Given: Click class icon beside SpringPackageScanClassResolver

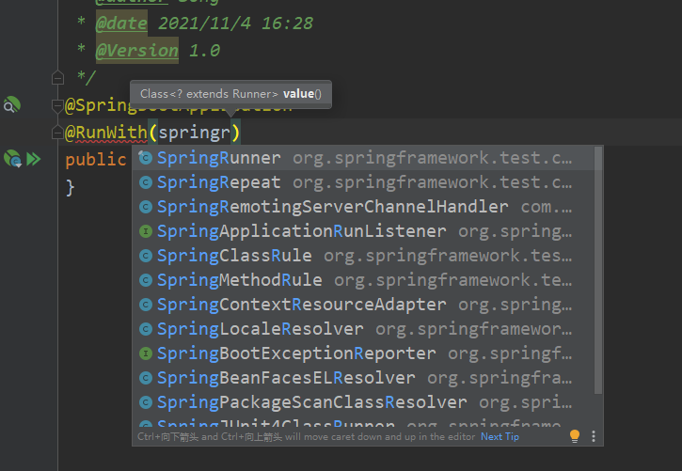Looking at the screenshot, I should click(x=145, y=402).
